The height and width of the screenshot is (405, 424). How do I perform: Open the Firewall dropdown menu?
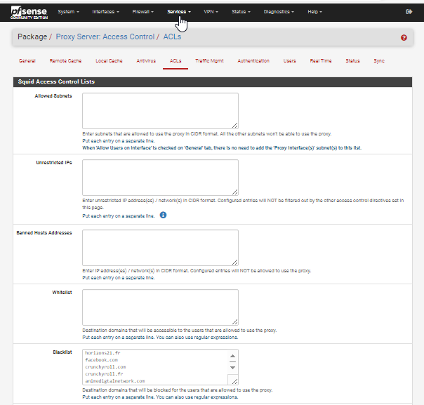pyautogui.click(x=143, y=12)
